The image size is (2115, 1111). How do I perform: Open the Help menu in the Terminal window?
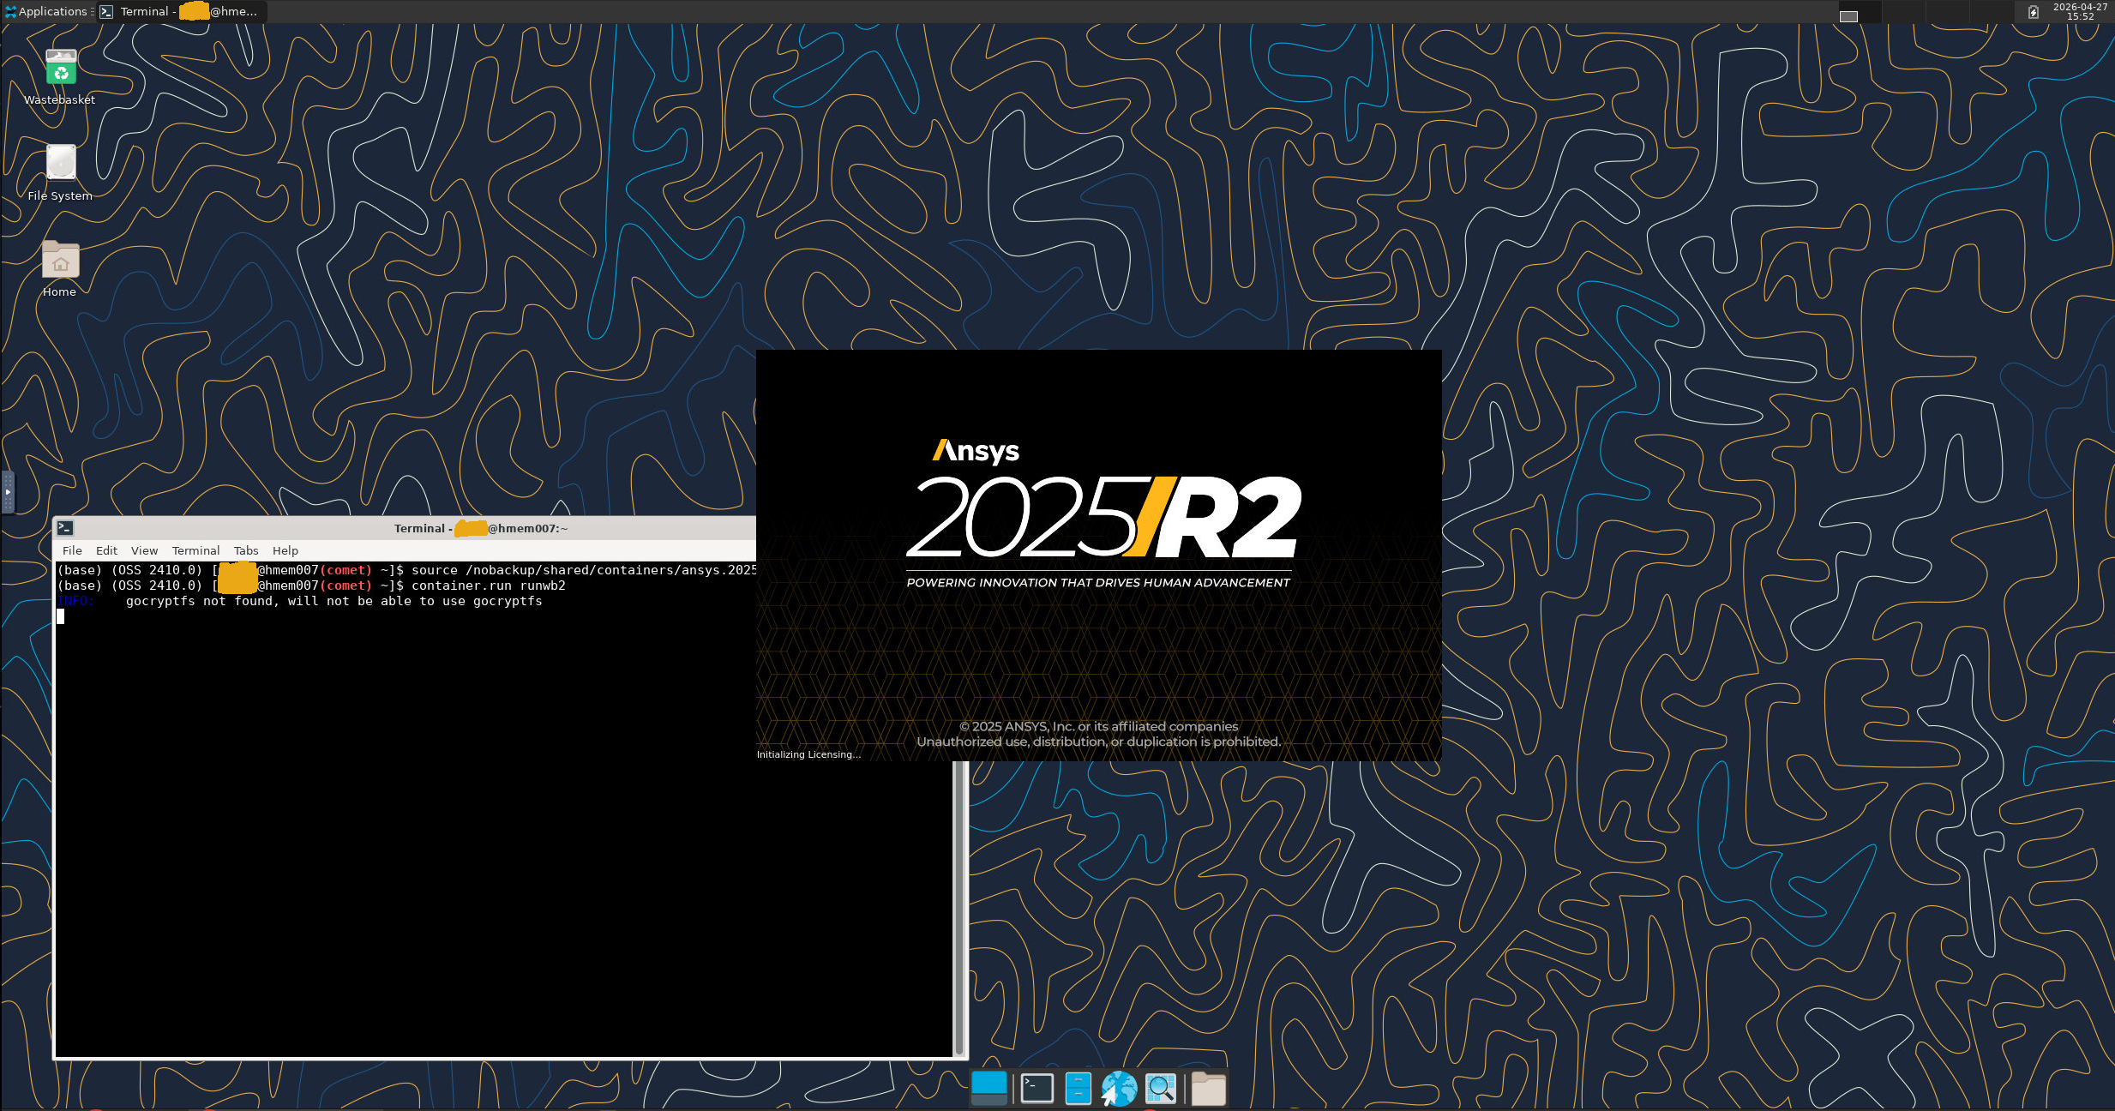pos(285,550)
